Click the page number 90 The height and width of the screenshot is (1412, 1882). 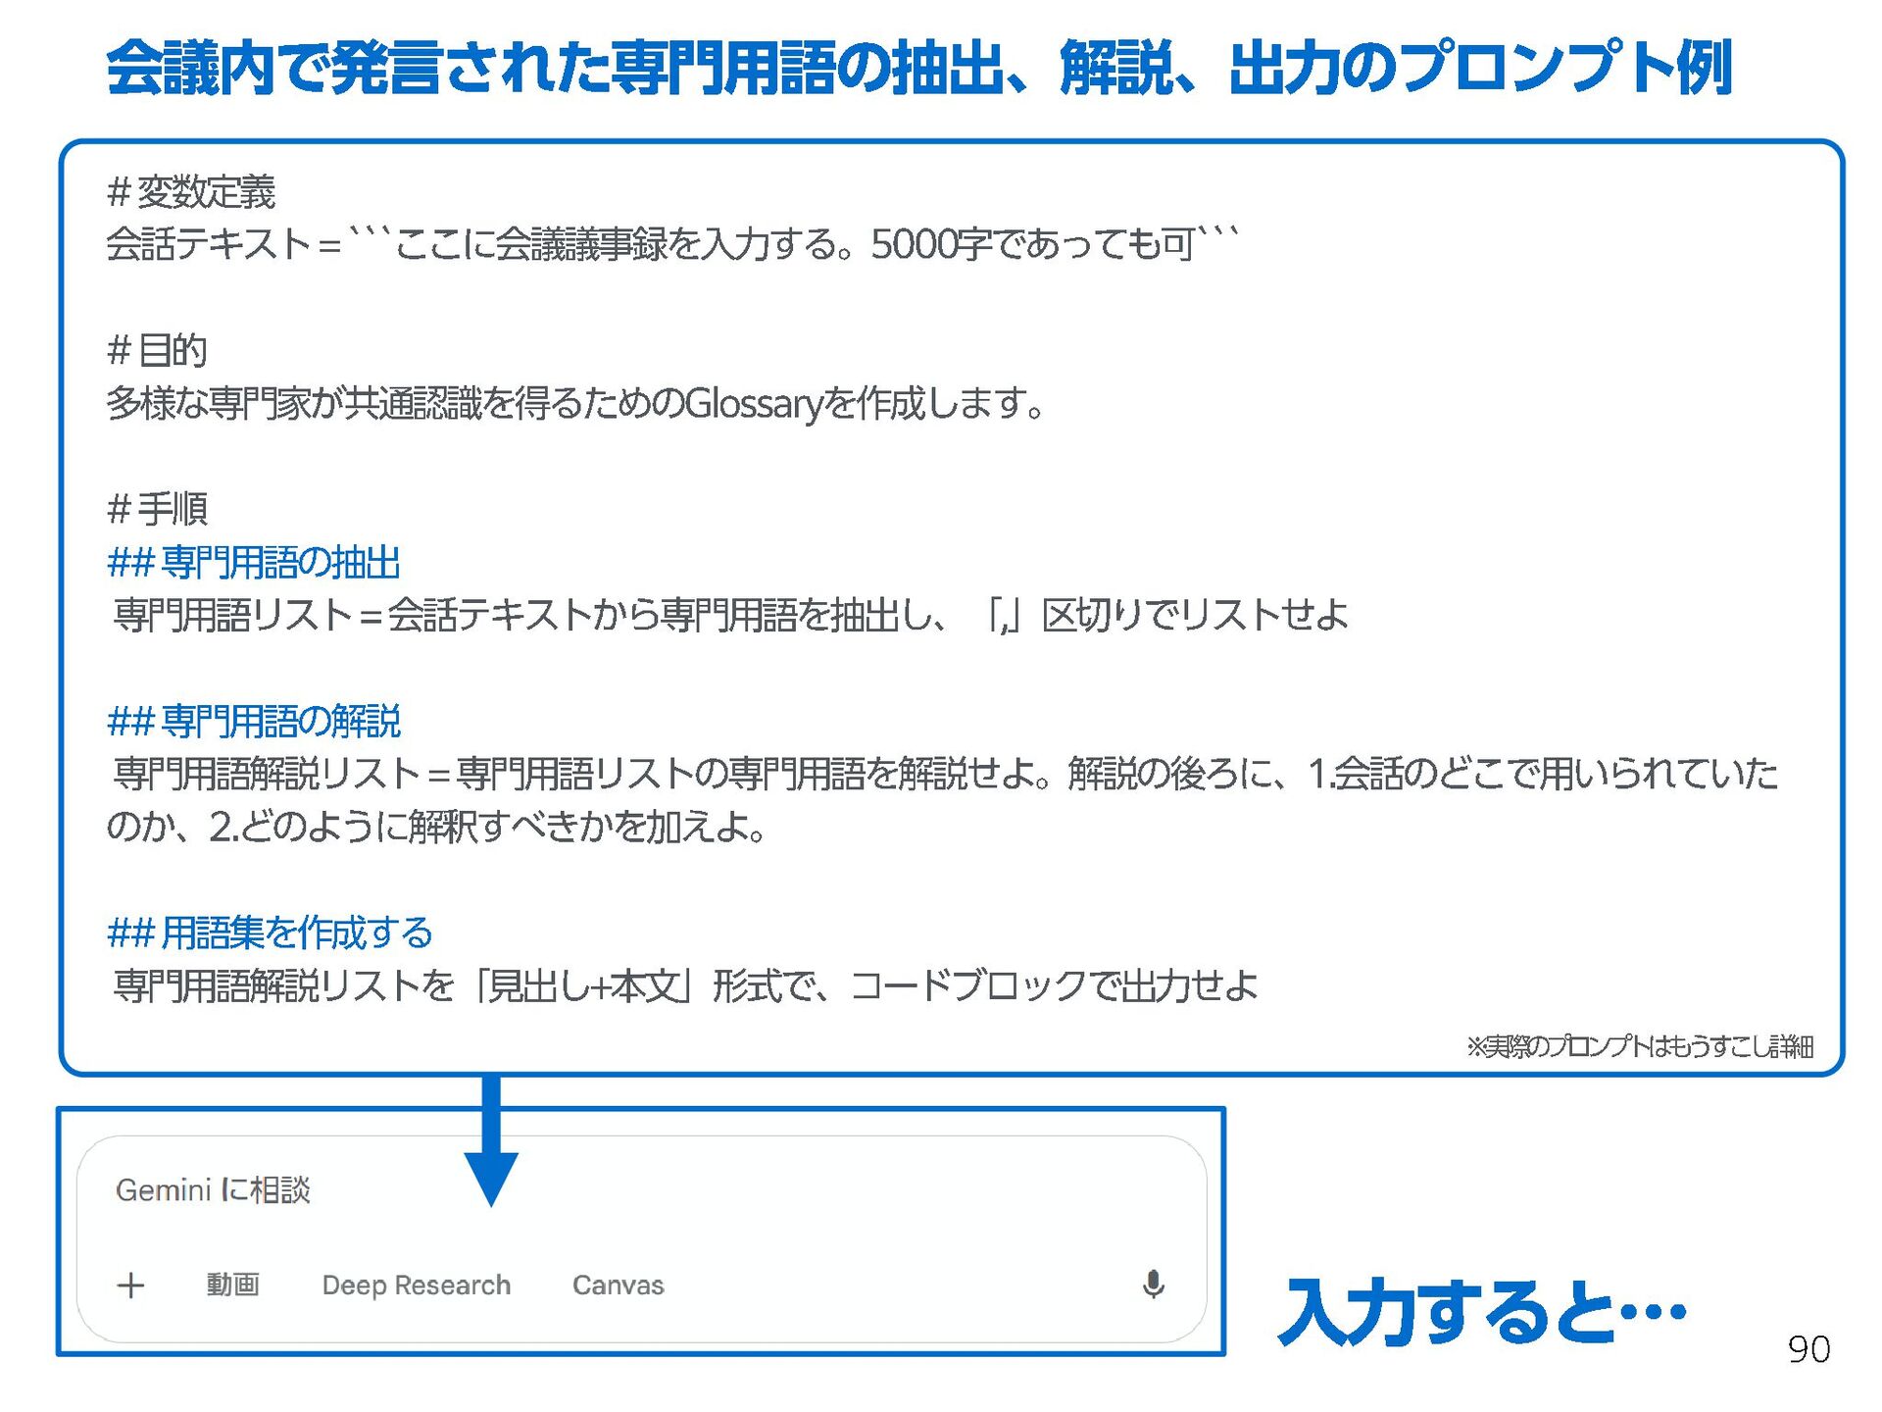click(1808, 1349)
